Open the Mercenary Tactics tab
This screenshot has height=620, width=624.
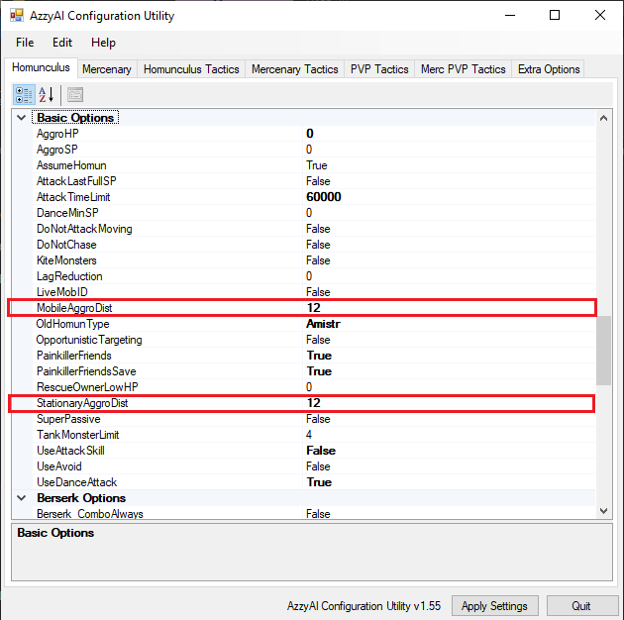point(294,69)
